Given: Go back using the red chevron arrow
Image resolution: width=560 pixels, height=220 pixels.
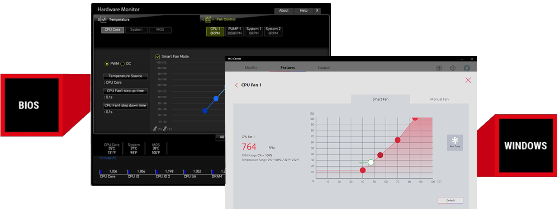Looking at the screenshot, I should pos(236,85).
